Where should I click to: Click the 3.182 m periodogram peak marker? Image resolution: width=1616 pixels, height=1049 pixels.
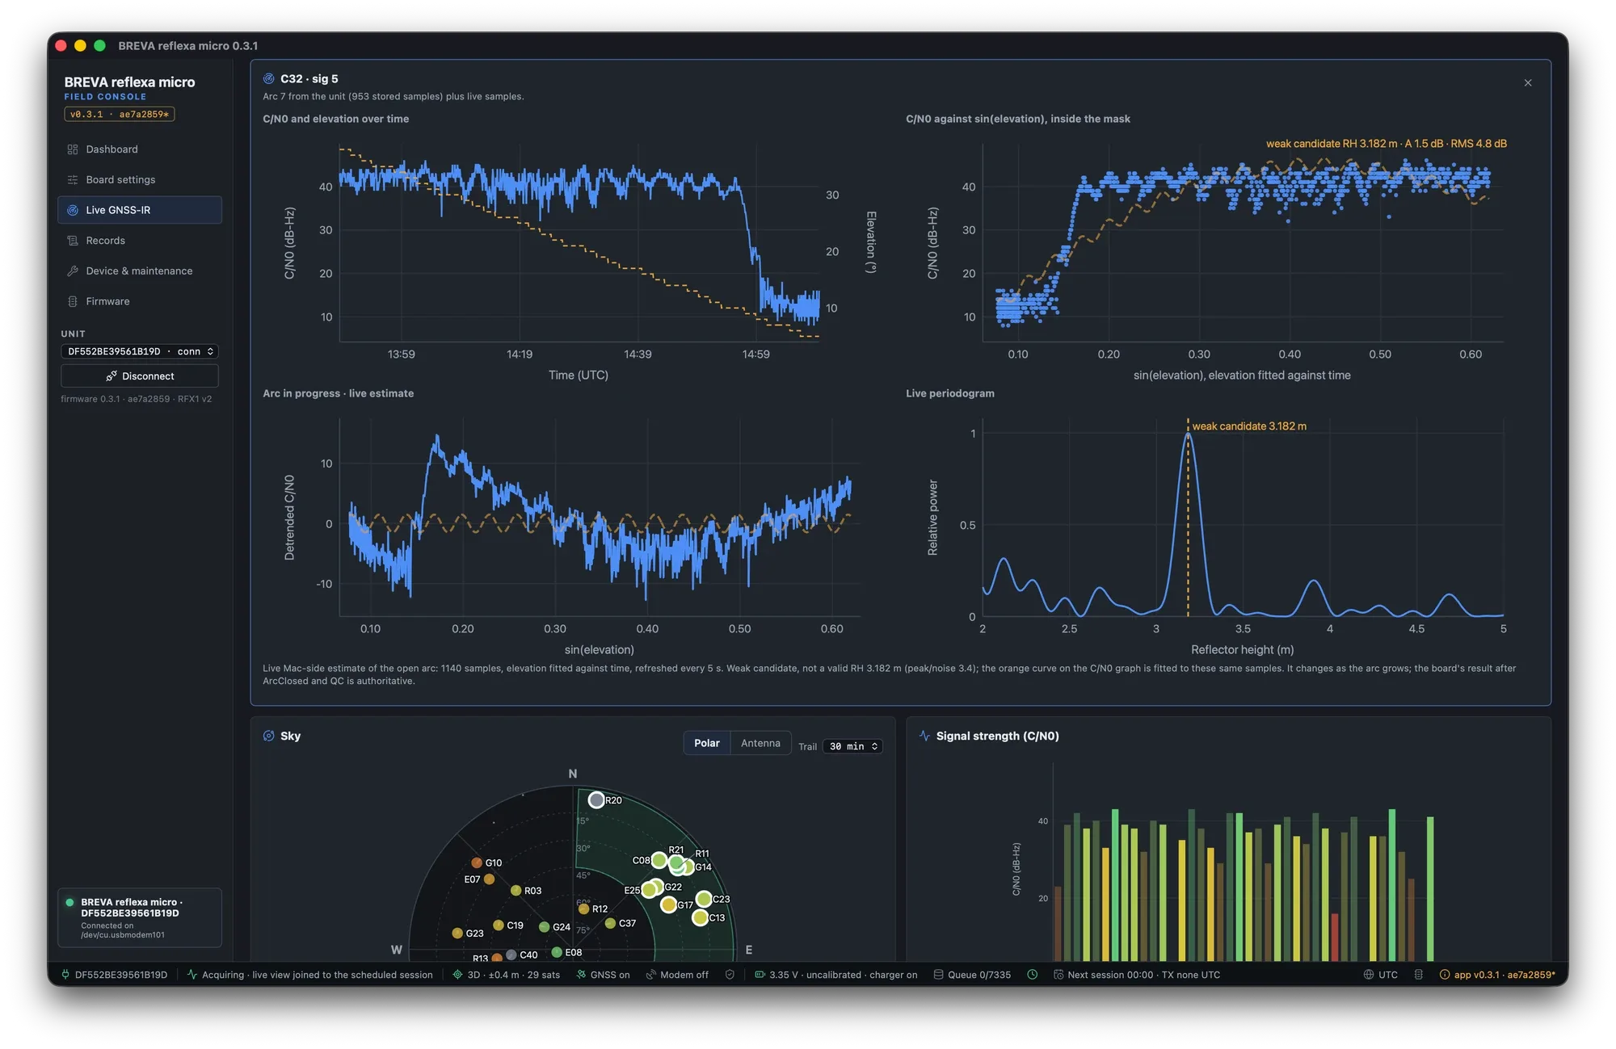pos(1188,517)
